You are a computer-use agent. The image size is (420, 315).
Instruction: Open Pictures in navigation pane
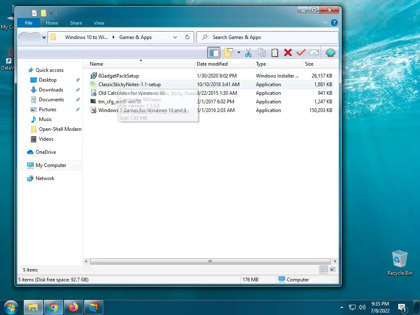[x=48, y=109]
